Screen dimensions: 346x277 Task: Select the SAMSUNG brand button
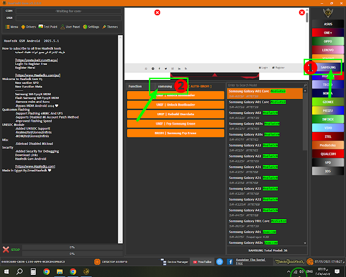click(x=328, y=68)
